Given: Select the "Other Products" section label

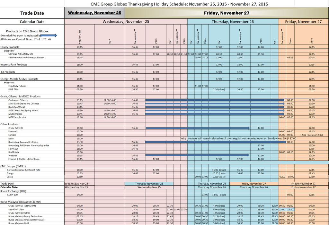Looking at the screenshot, I should coord(9,124).
